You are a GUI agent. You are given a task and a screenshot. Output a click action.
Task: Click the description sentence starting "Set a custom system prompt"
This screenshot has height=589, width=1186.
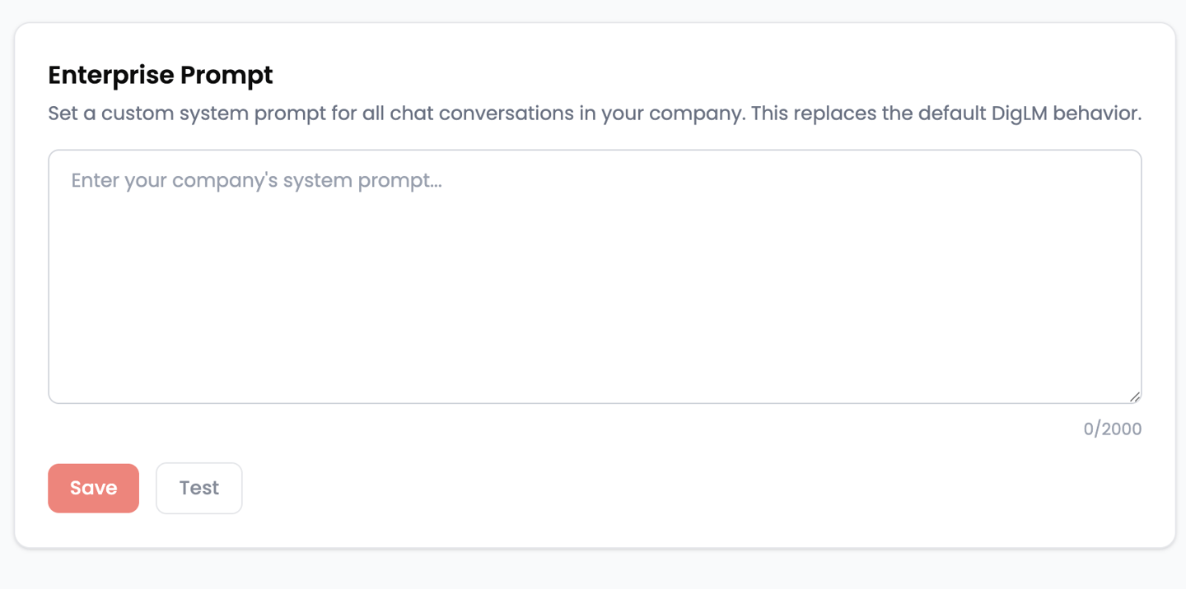click(595, 113)
